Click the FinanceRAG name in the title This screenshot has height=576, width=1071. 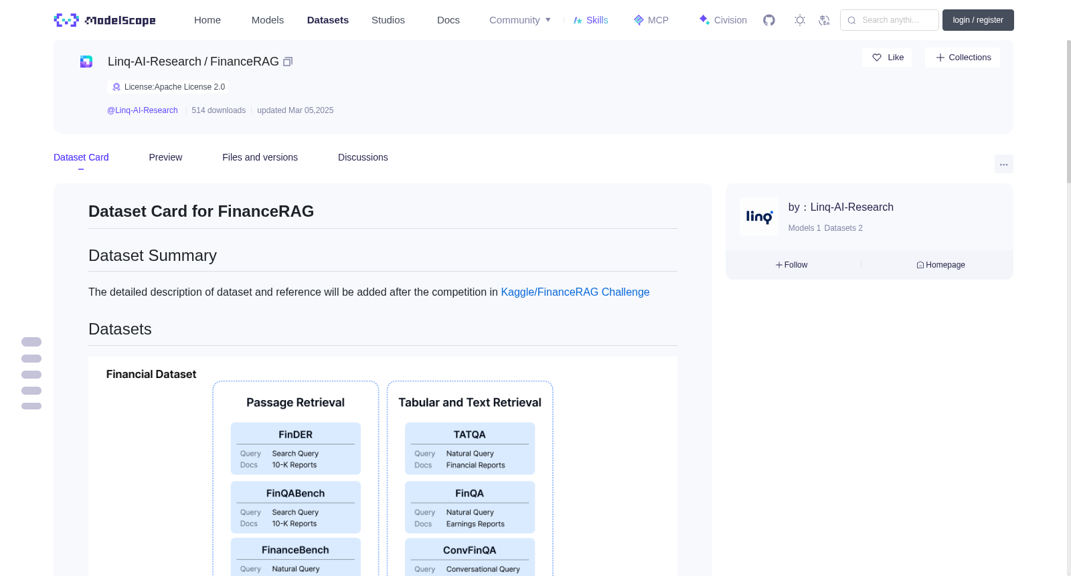click(244, 62)
